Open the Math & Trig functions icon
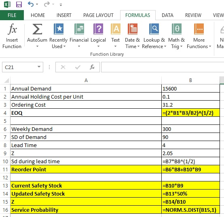The image size is (224, 217). click(177, 29)
